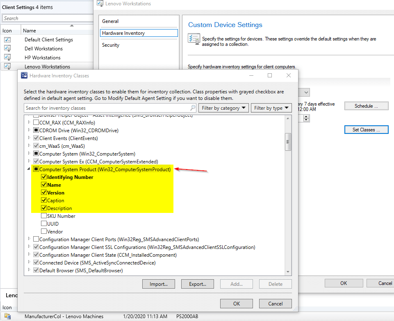Open the Filter by category dropdown
The image size is (394, 321).
pyautogui.click(x=223, y=108)
